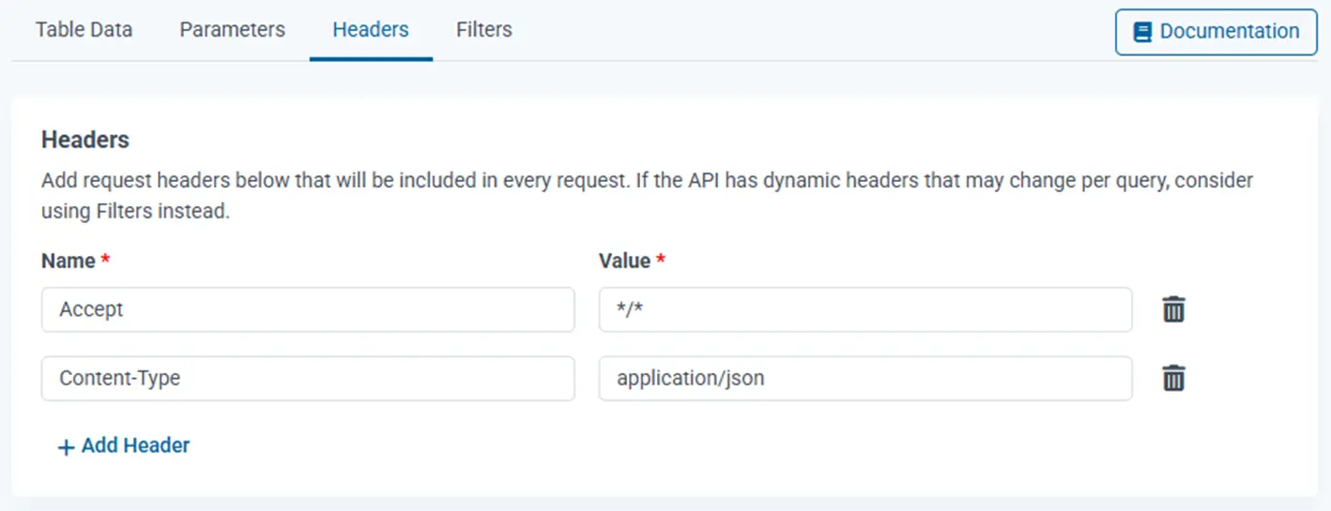Select the Headers tab
1331x511 pixels.
coord(371,30)
